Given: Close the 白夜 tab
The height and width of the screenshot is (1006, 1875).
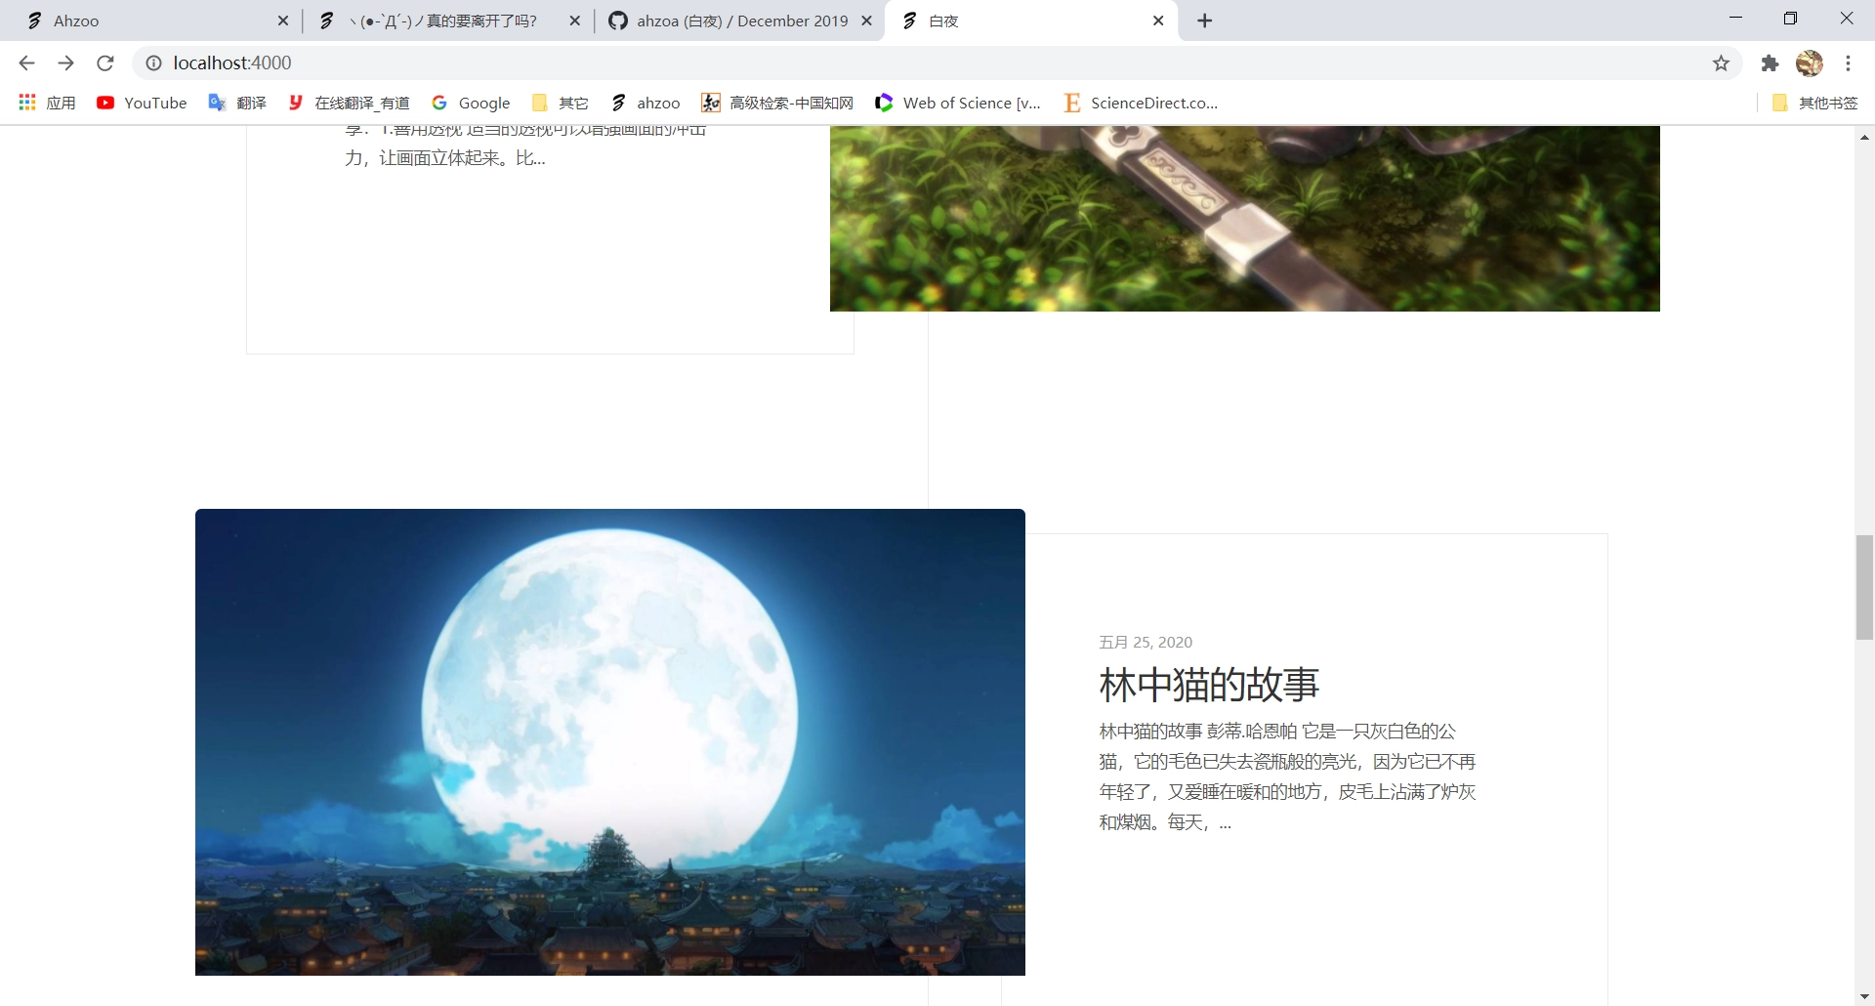Looking at the screenshot, I should click(1158, 21).
